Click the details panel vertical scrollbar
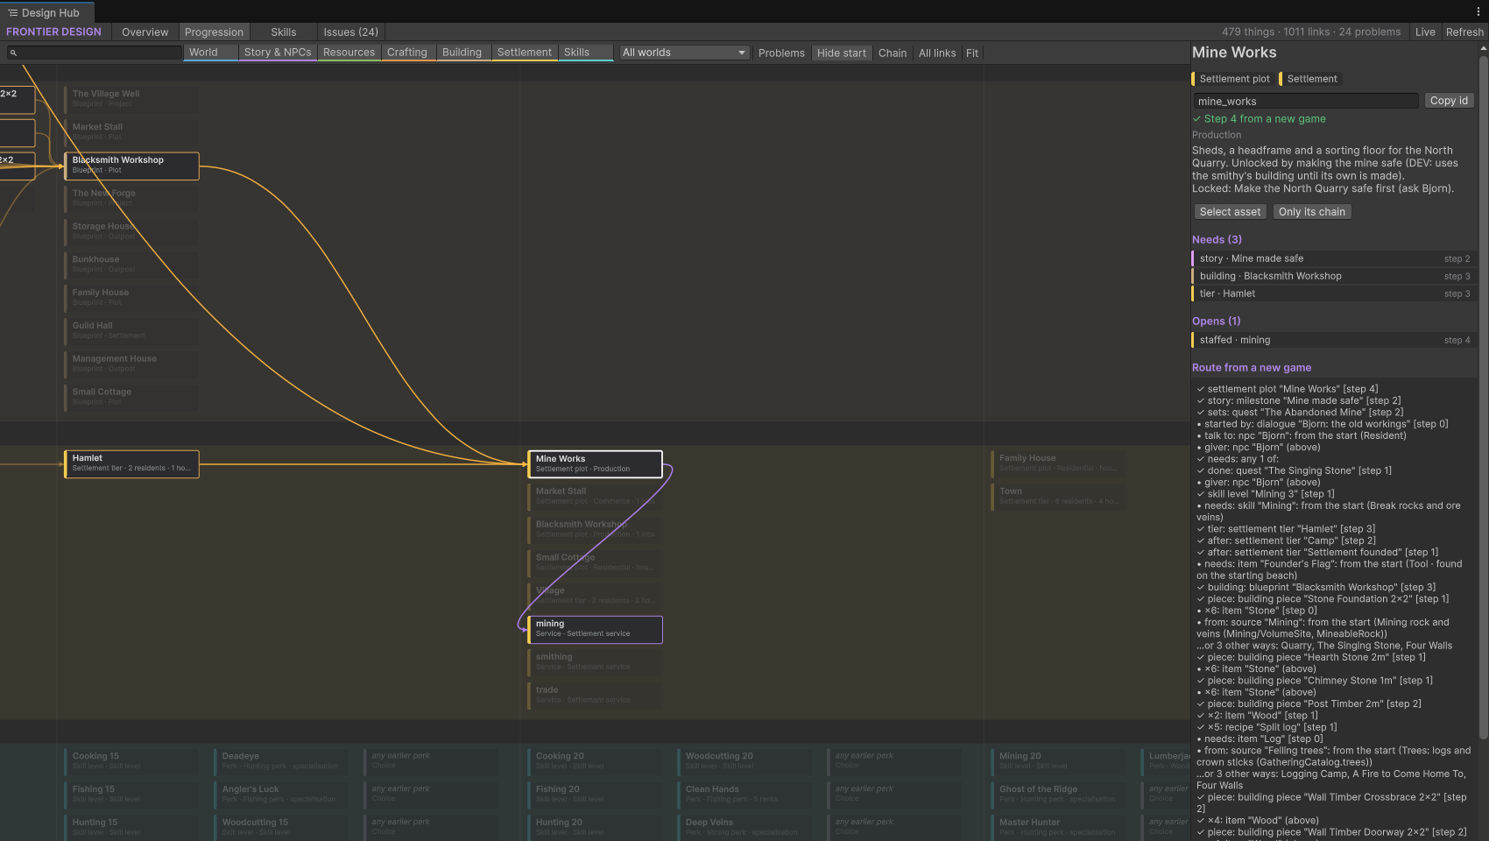The height and width of the screenshot is (841, 1489). (1483, 397)
